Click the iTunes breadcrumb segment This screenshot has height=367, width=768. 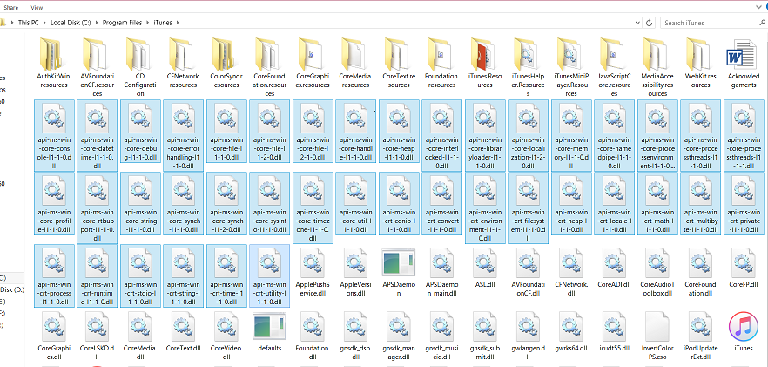click(163, 23)
